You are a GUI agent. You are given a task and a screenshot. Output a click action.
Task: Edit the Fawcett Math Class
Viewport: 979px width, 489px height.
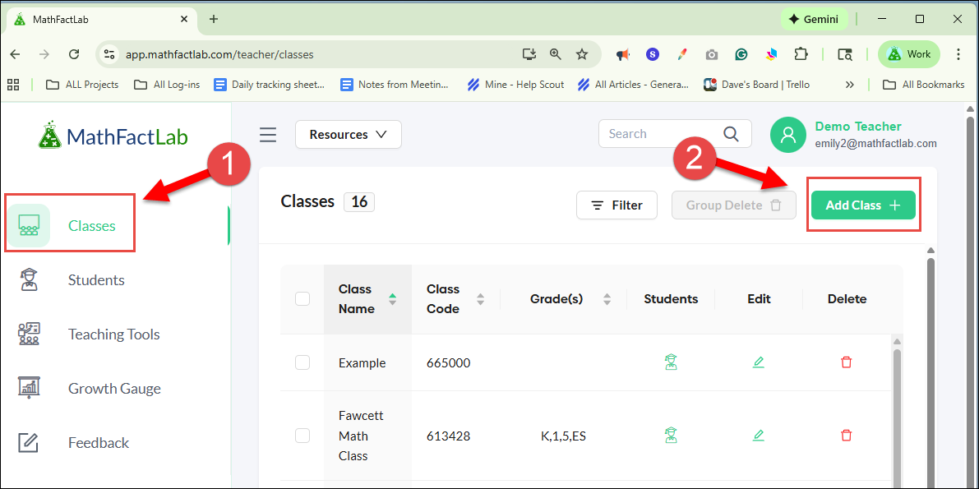click(x=759, y=436)
